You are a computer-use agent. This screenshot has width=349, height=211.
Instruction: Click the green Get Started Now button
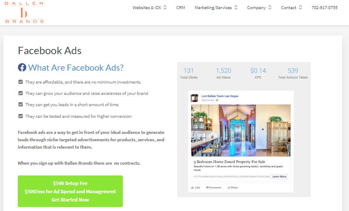point(70,191)
